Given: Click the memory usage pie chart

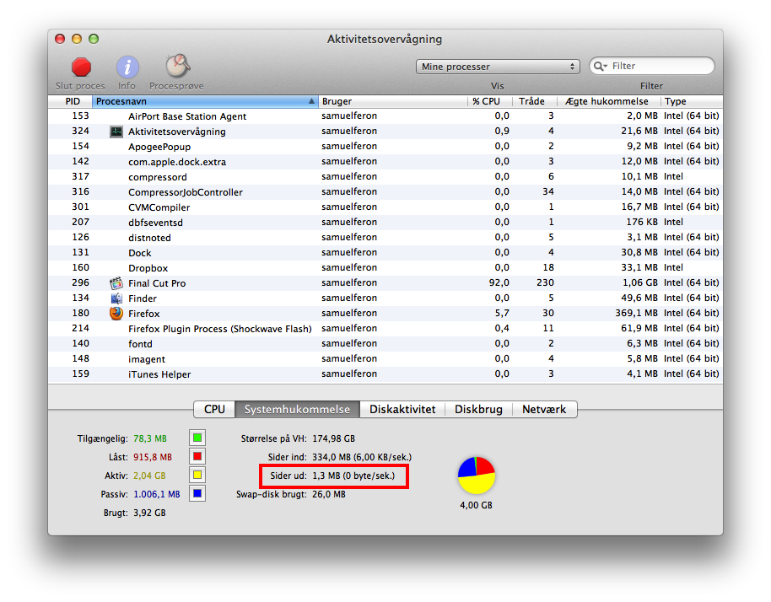Looking at the screenshot, I should (477, 476).
